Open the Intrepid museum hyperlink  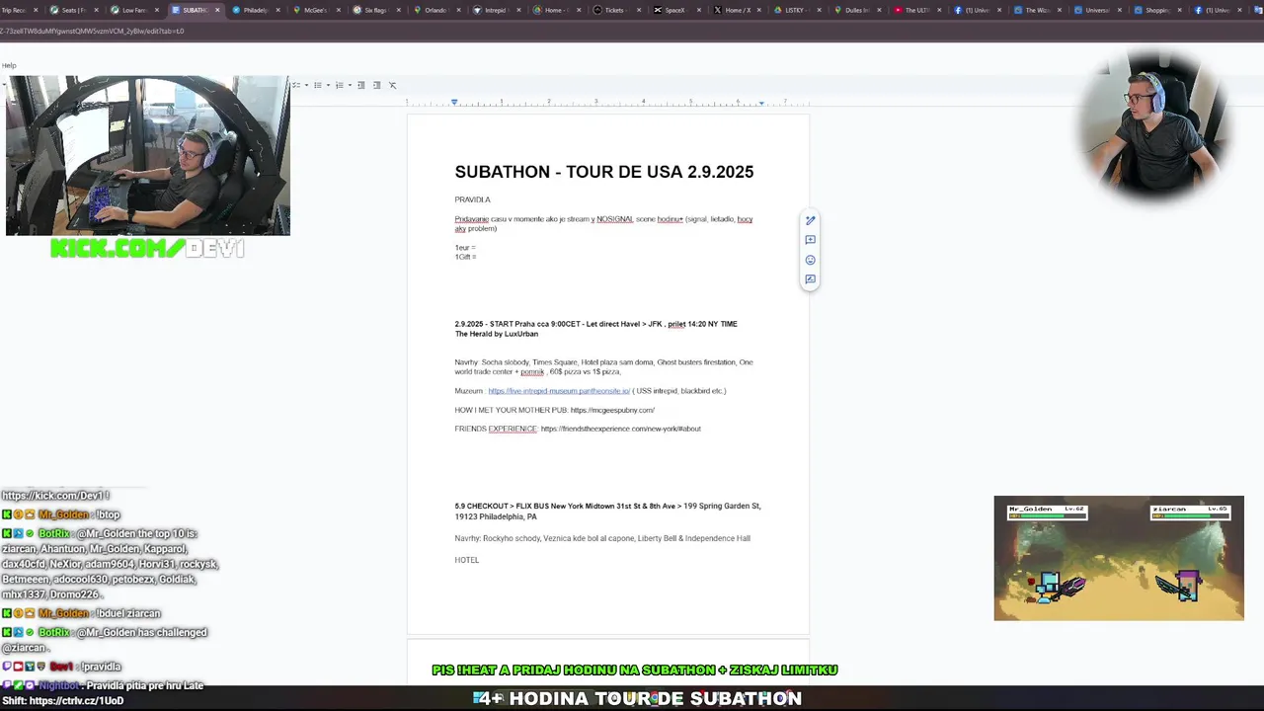pyautogui.click(x=559, y=391)
